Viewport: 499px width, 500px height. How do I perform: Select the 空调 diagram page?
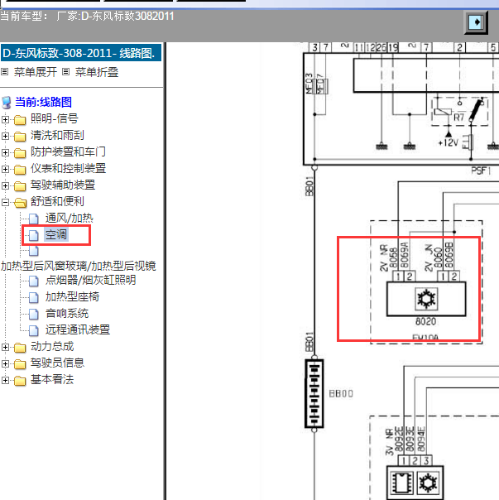click(x=56, y=235)
